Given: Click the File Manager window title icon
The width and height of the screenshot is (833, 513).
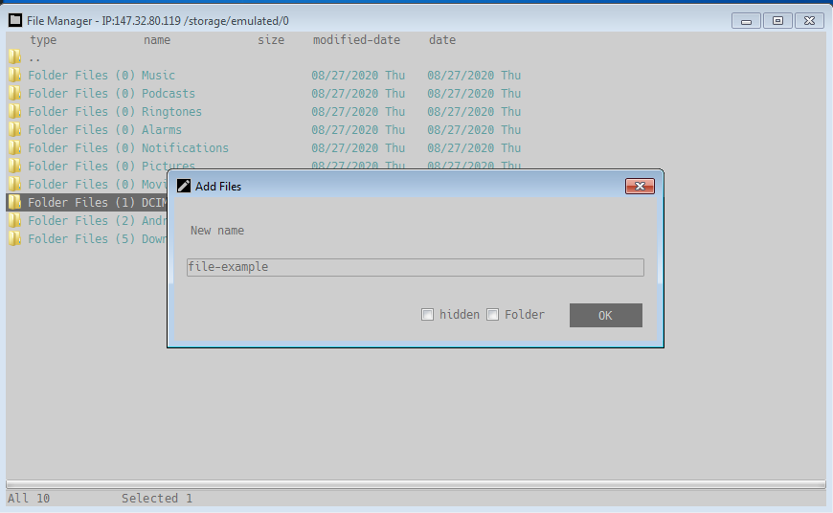Looking at the screenshot, I should click(x=15, y=20).
